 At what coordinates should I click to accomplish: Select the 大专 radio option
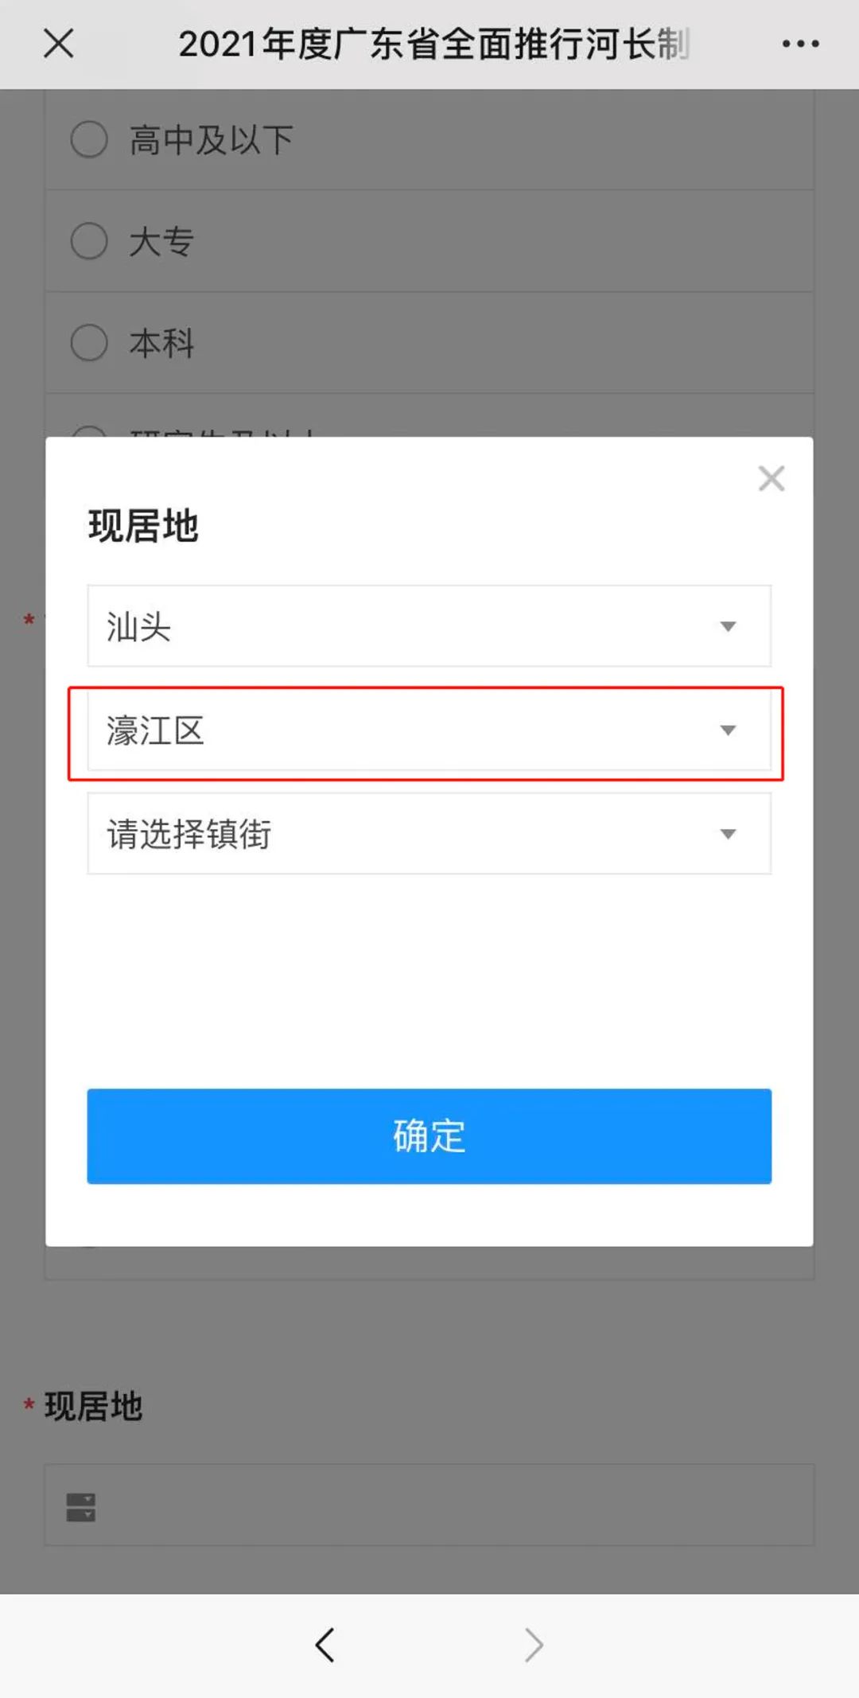(89, 241)
